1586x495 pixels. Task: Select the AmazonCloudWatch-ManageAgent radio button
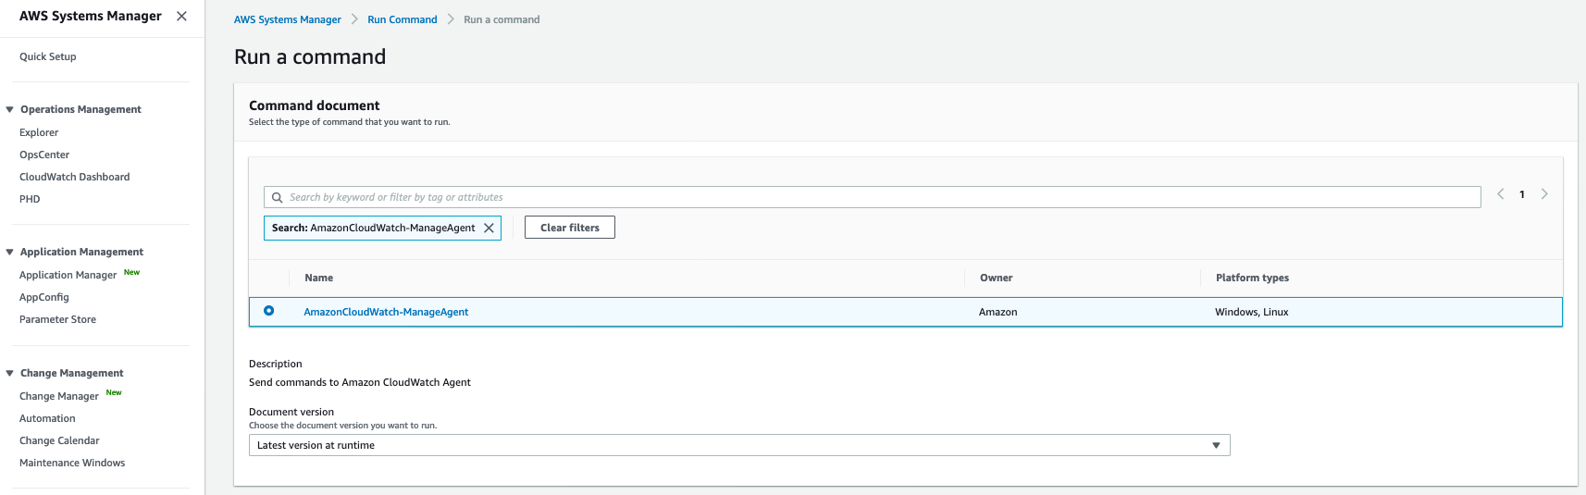tap(268, 311)
